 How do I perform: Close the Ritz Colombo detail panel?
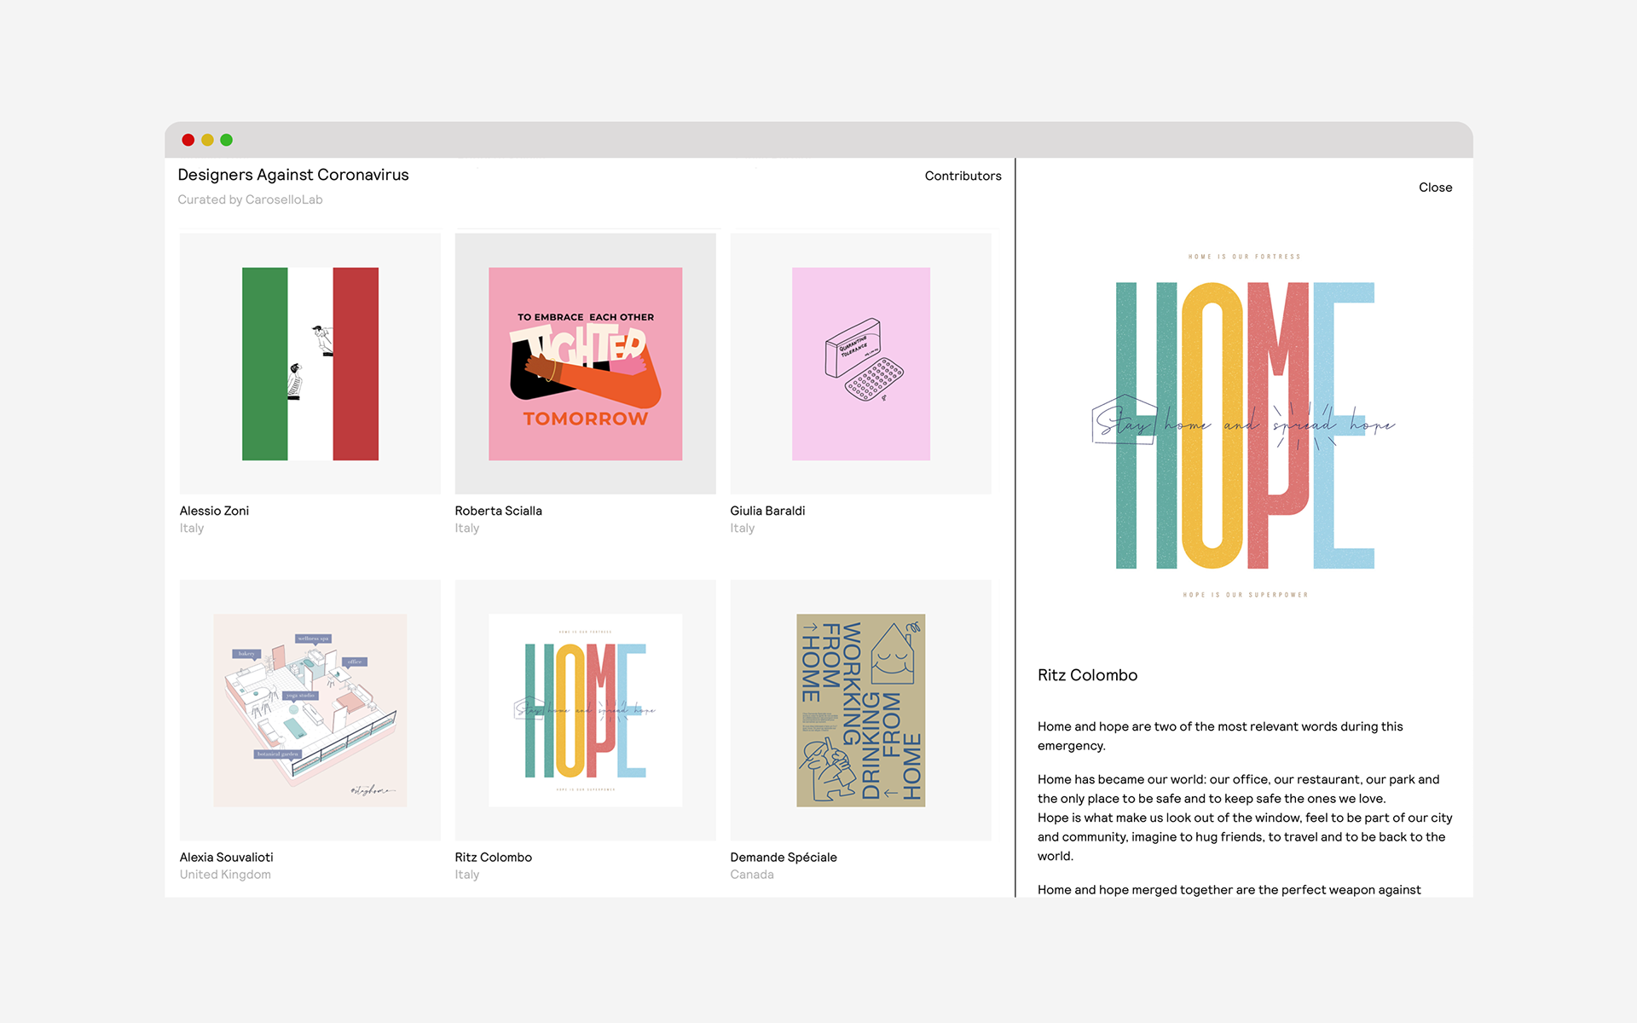1435,188
